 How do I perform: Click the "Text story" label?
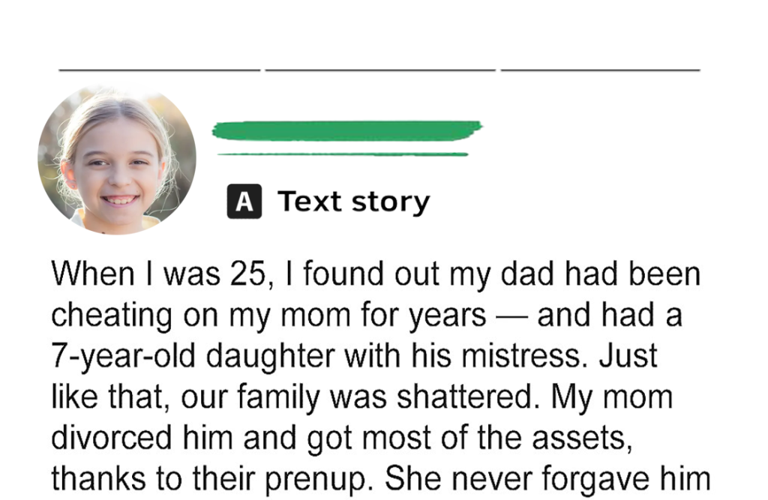[354, 202]
